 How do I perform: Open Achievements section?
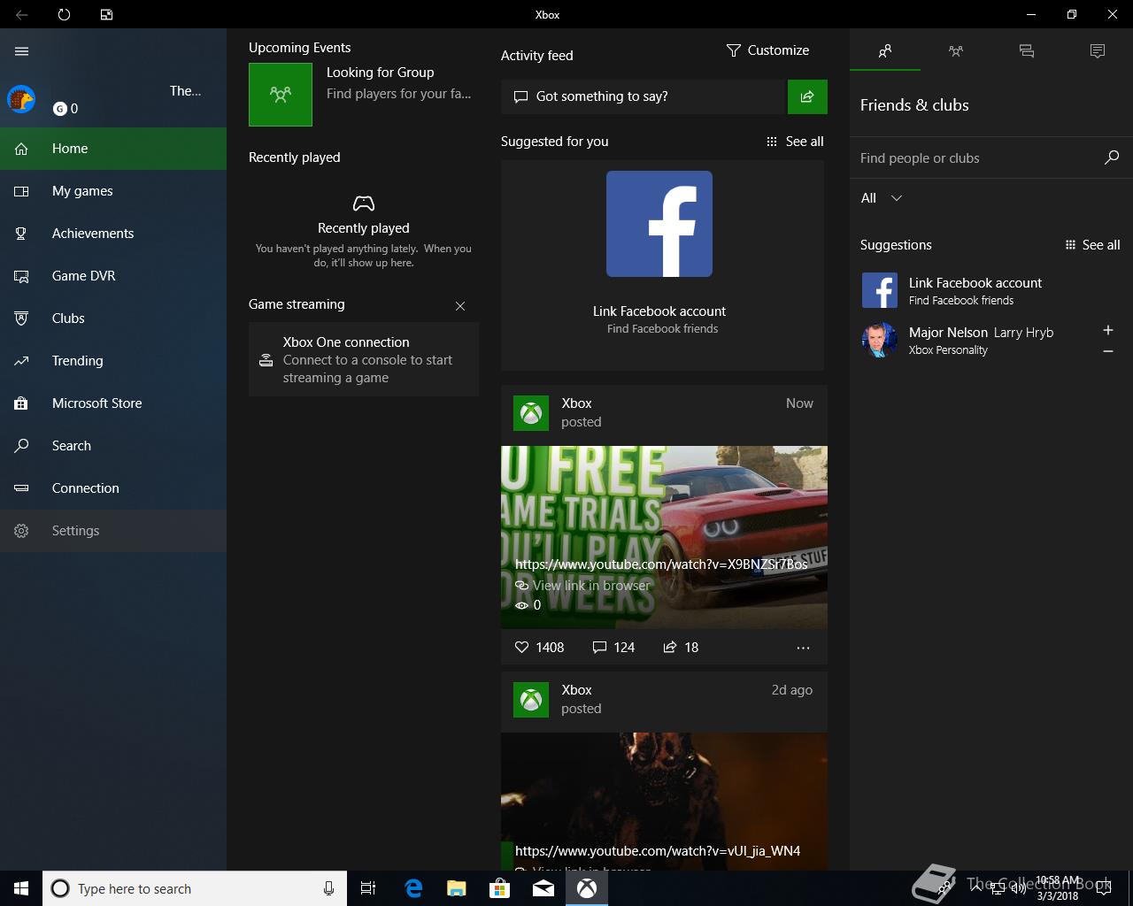[113, 234]
